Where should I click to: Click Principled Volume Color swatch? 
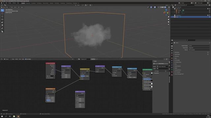click(152, 73)
